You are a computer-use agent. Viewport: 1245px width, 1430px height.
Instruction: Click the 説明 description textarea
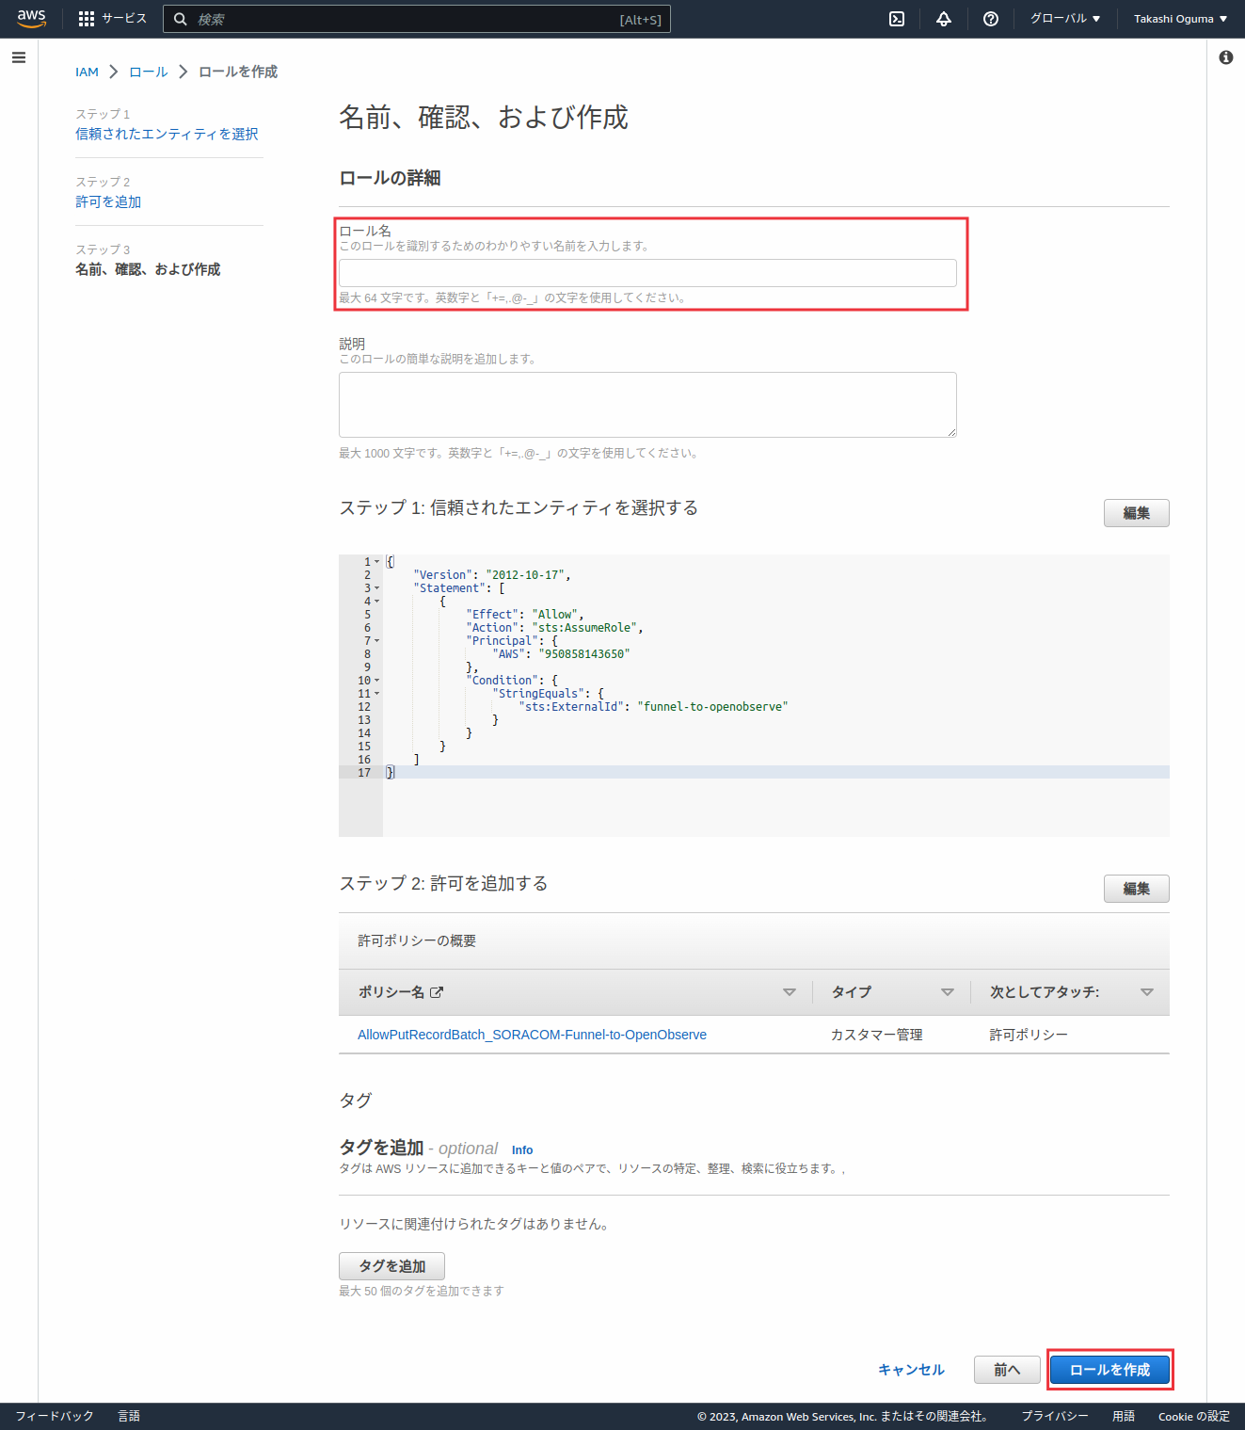647,405
